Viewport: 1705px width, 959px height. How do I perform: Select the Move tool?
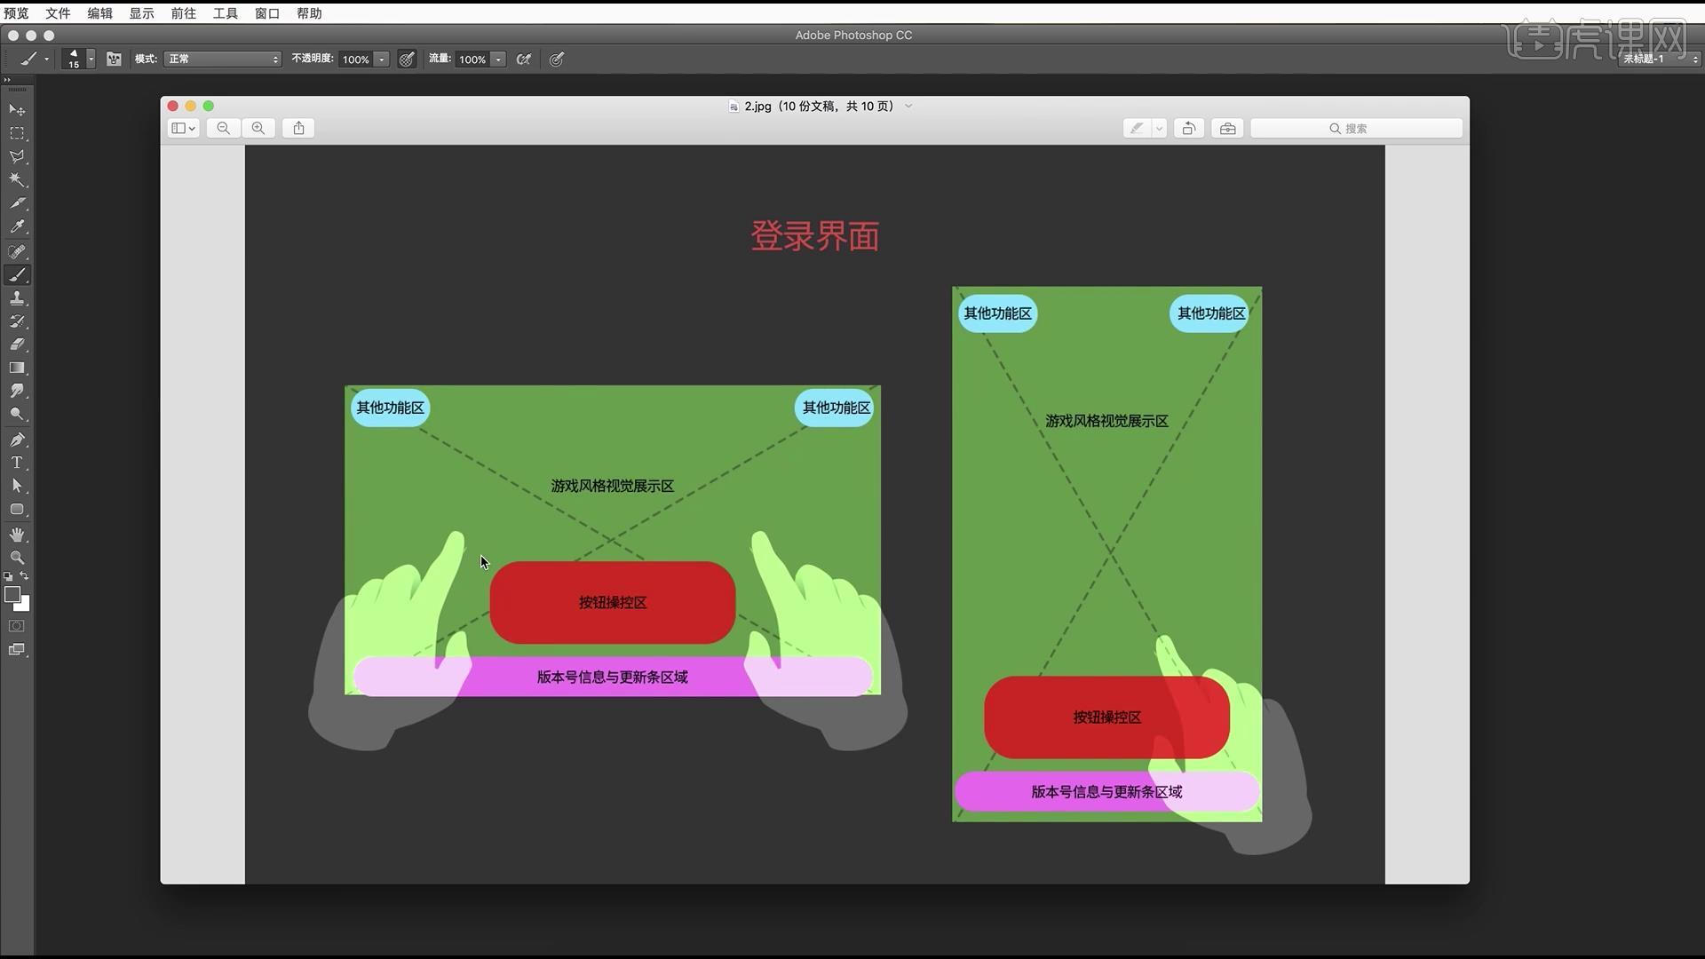tap(17, 110)
